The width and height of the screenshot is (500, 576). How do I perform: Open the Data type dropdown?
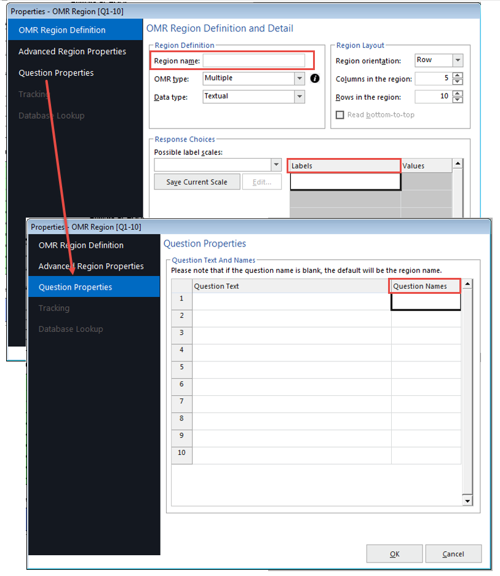tap(300, 97)
